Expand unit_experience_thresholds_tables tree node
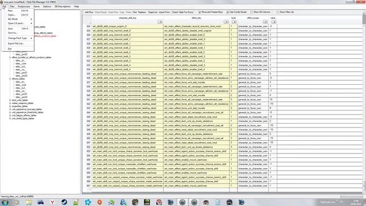 coord(10,112)
